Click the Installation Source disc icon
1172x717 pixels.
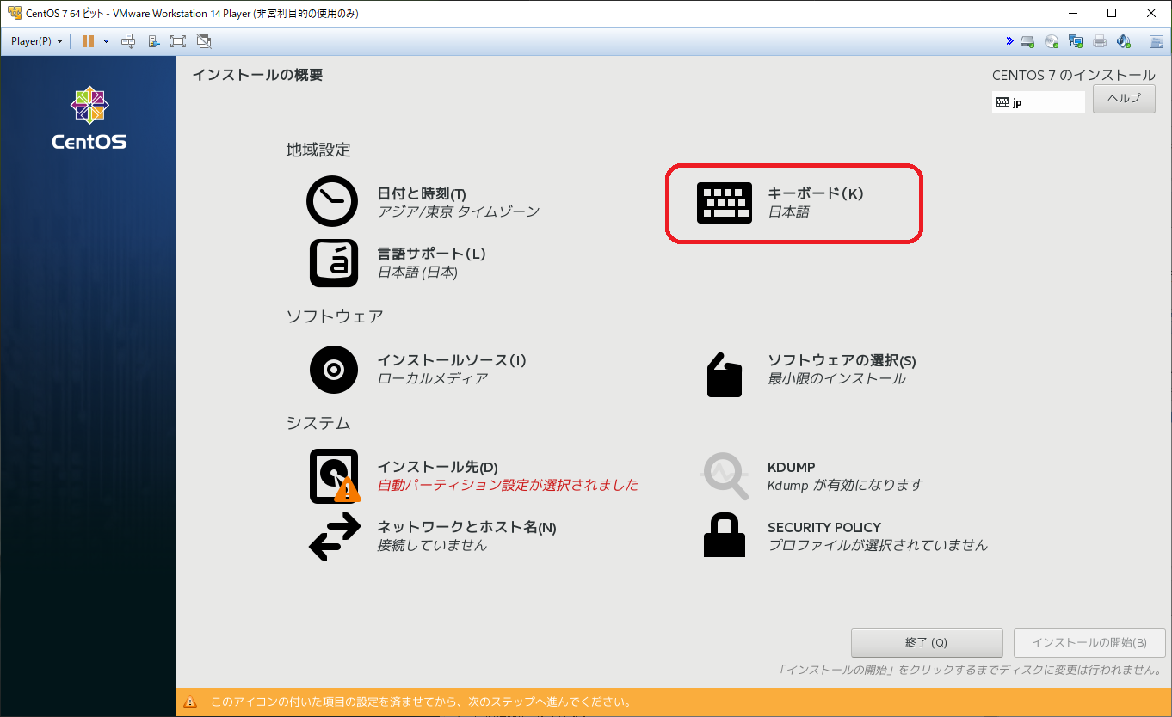point(332,369)
